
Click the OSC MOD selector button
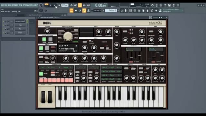(102, 48)
